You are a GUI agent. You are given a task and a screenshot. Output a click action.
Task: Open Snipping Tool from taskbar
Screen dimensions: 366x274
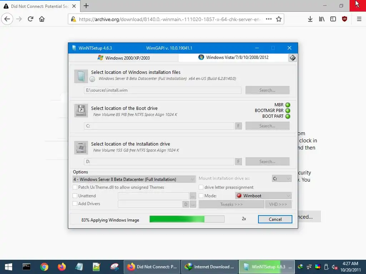(x=114, y=267)
